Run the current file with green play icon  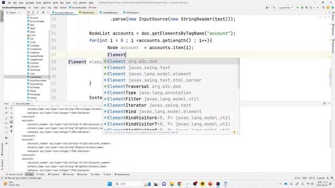[298, 7]
